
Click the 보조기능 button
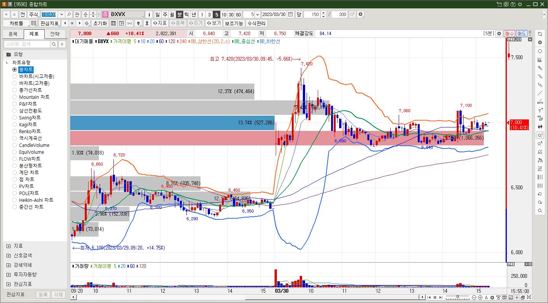234,23
